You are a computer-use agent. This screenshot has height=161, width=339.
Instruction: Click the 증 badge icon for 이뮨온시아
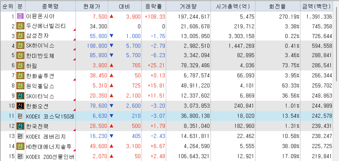[x=20, y=16]
